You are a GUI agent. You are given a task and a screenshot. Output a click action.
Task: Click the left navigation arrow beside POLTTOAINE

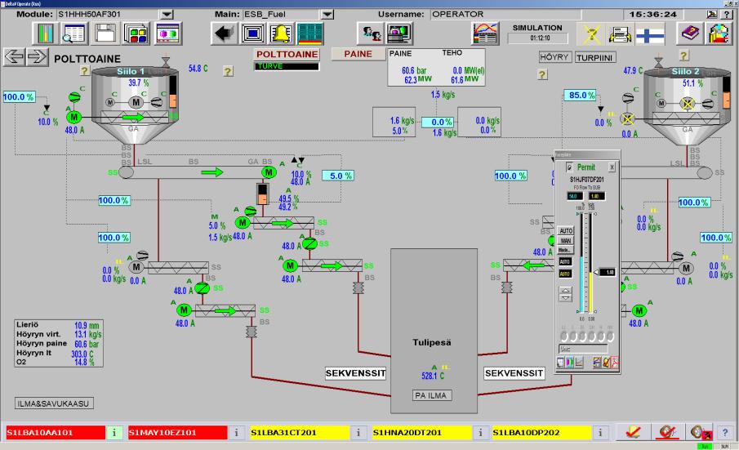click(14, 57)
